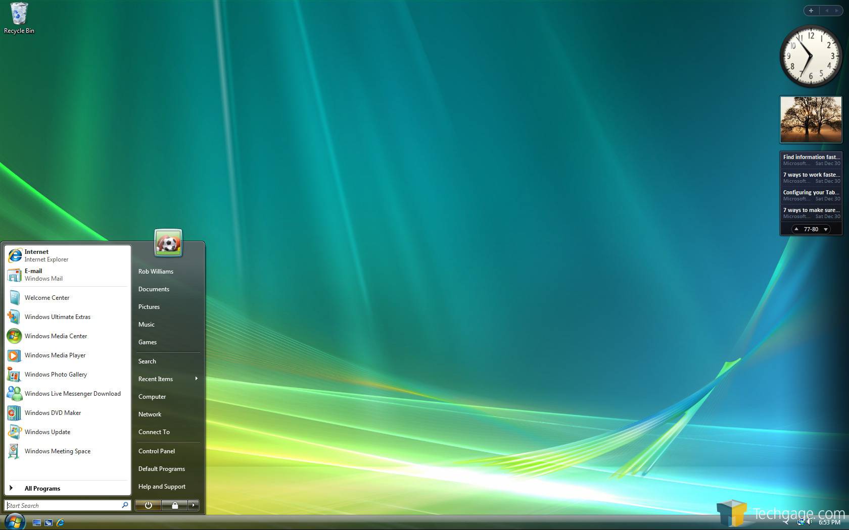Click the Windows Photo Gallery icon
Image resolution: width=849 pixels, height=530 pixels.
(15, 375)
